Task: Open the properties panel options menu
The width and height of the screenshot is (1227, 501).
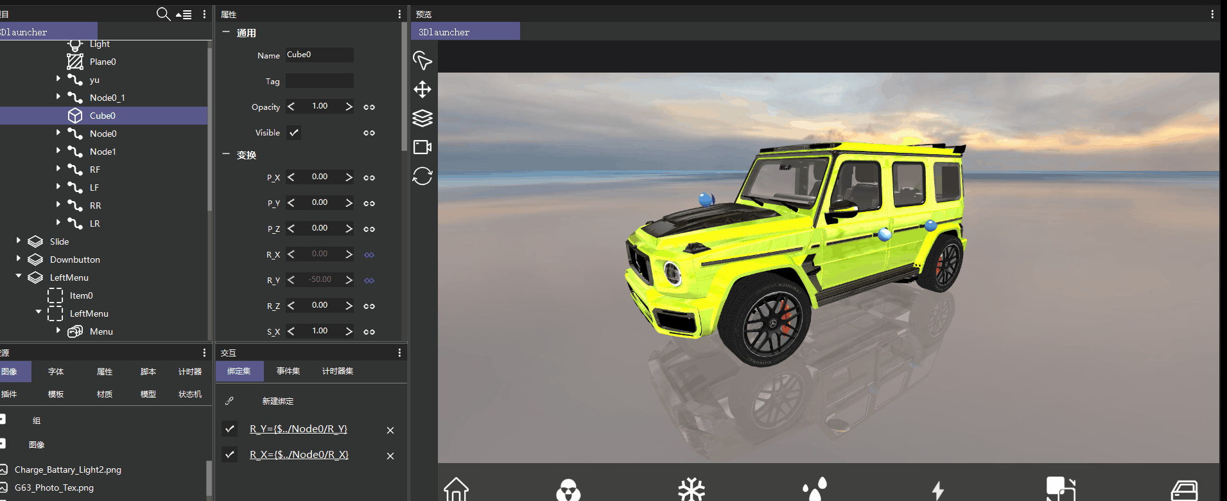Action: pos(399,14)
